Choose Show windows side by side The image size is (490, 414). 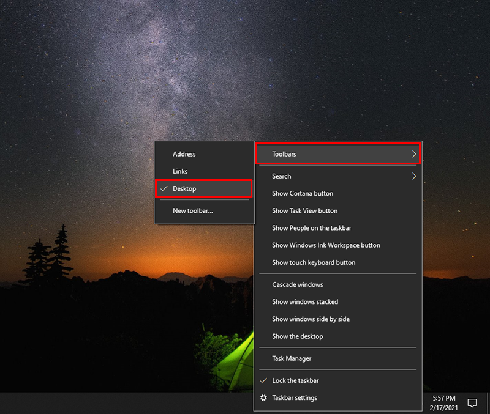pyautogui.click(x=338, y=319)
